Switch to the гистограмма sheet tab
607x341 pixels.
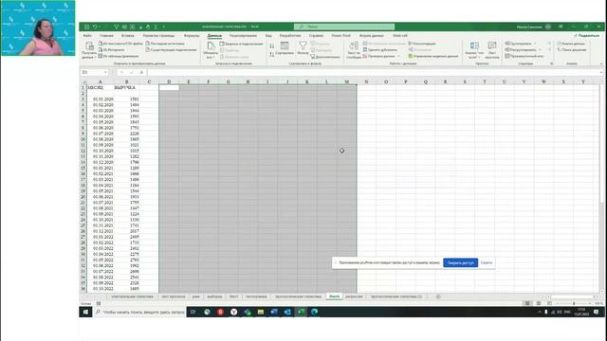pyautogui.click(x=256, y=296)
